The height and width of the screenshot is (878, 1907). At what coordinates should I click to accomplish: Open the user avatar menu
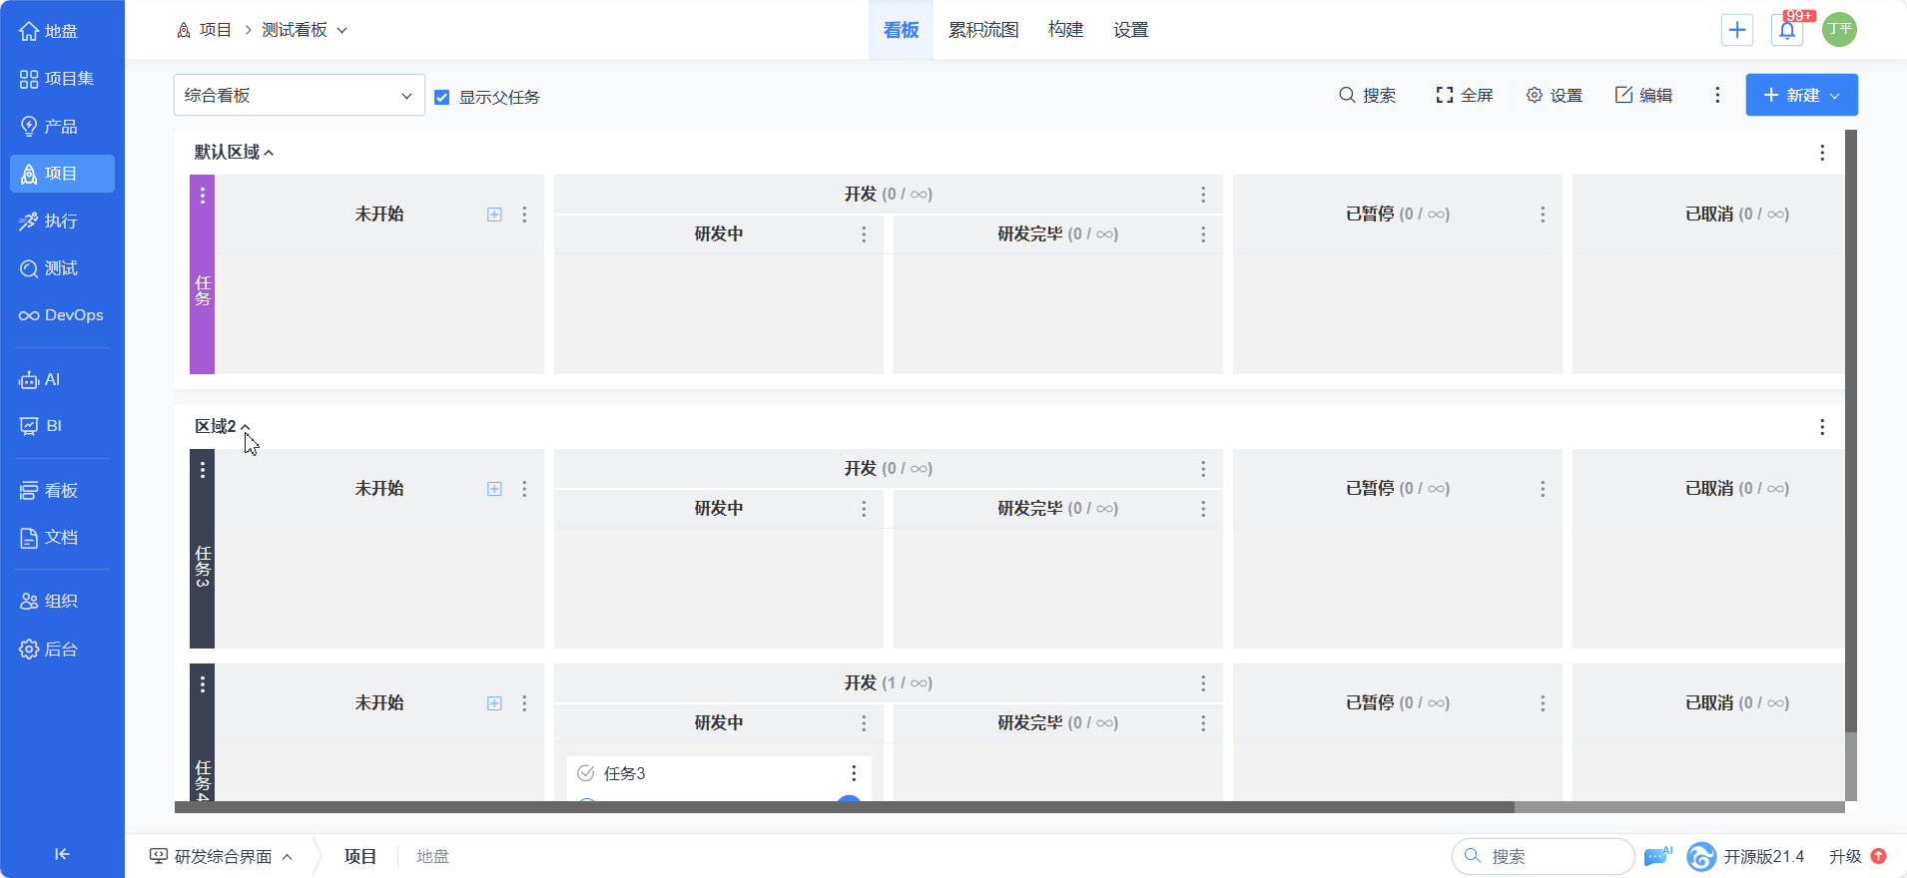[1839, 30]
